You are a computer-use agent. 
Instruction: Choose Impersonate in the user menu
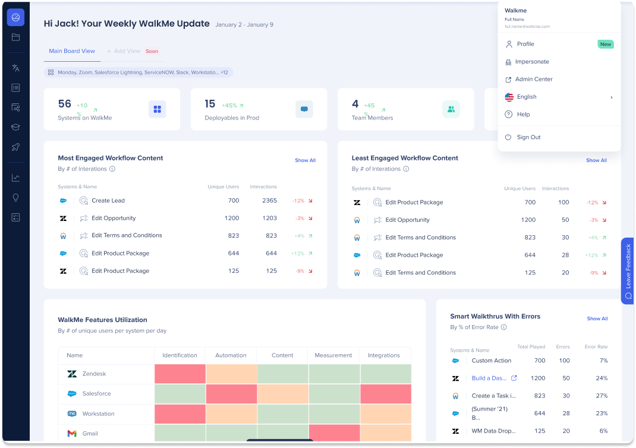[533, 62]
